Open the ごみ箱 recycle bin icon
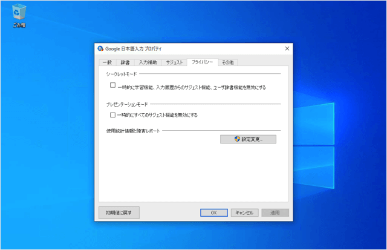Image resolution: width=387 pixels, height=250 pixels. point(19,16)
